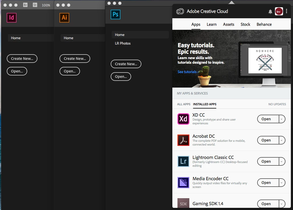The image size is (293, 210).
Task: Open Bridge via the Br icon
Action: point(25,5)
